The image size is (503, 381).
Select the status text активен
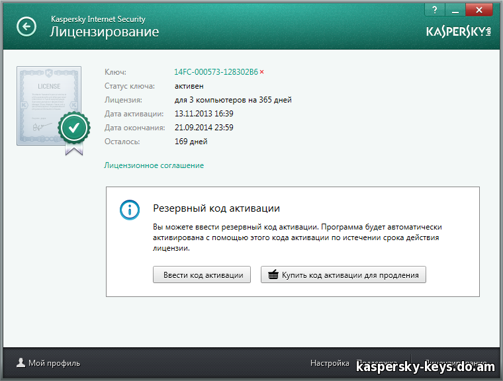click(x=189, y=86)
